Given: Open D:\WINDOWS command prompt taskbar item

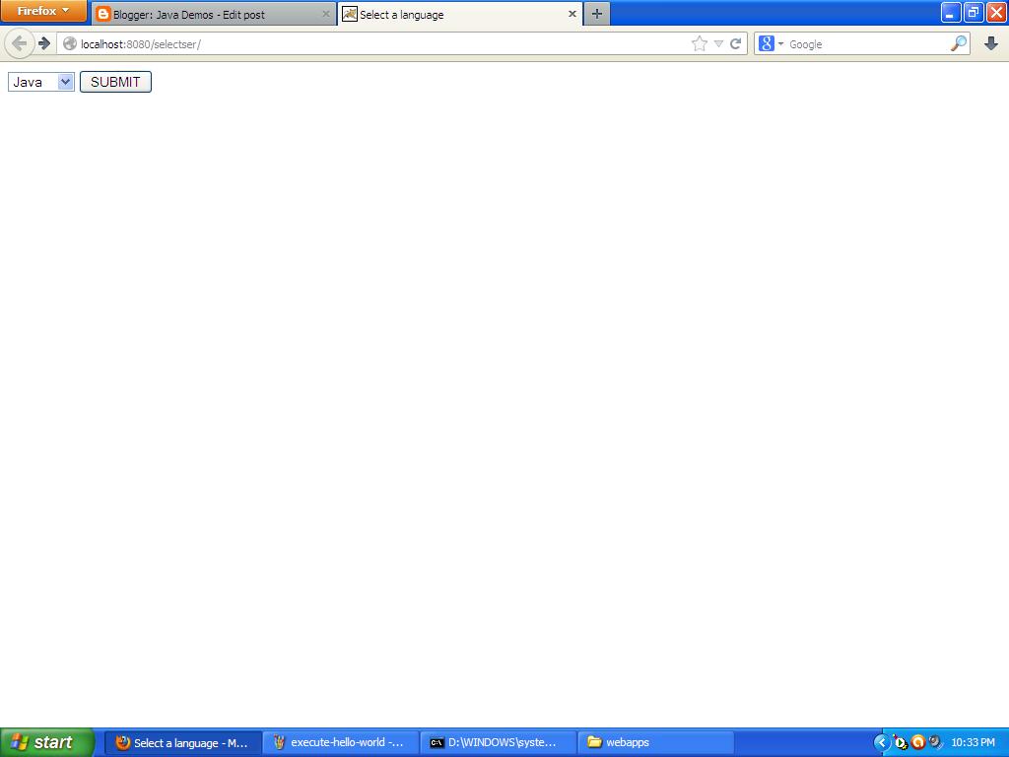Looking at the screenshot, I should click(x=499, y=742).
